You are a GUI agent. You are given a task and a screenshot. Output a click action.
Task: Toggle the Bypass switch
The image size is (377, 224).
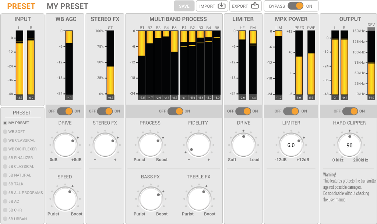[295, 6]
